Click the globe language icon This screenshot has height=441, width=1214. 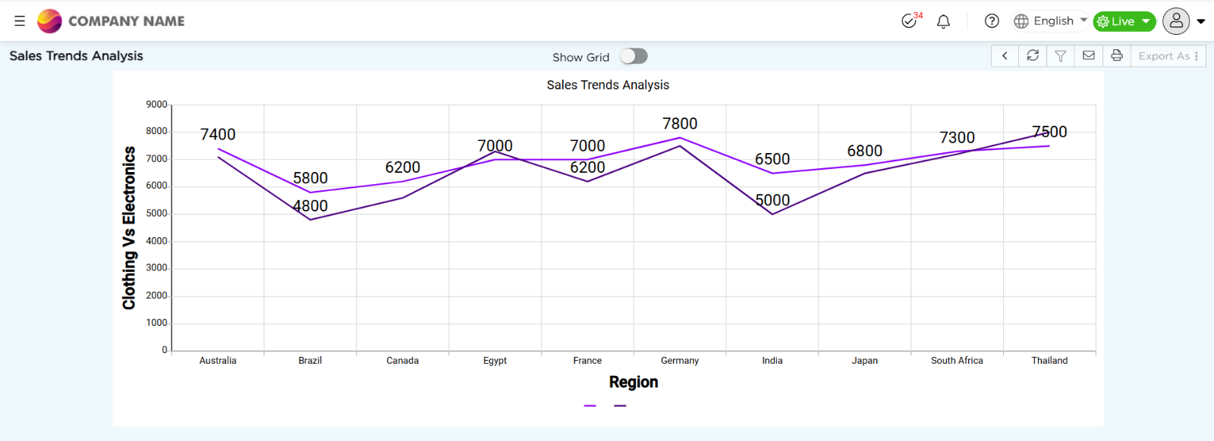1021,21
